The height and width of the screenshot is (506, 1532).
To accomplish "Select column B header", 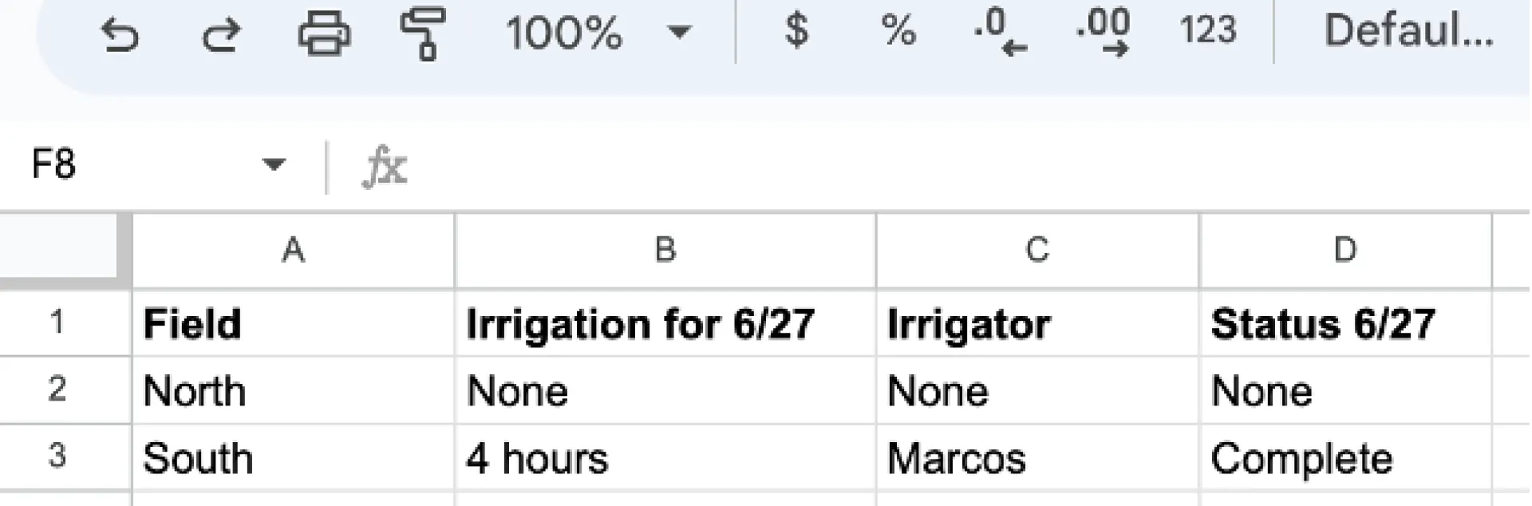I will [665, 251].
